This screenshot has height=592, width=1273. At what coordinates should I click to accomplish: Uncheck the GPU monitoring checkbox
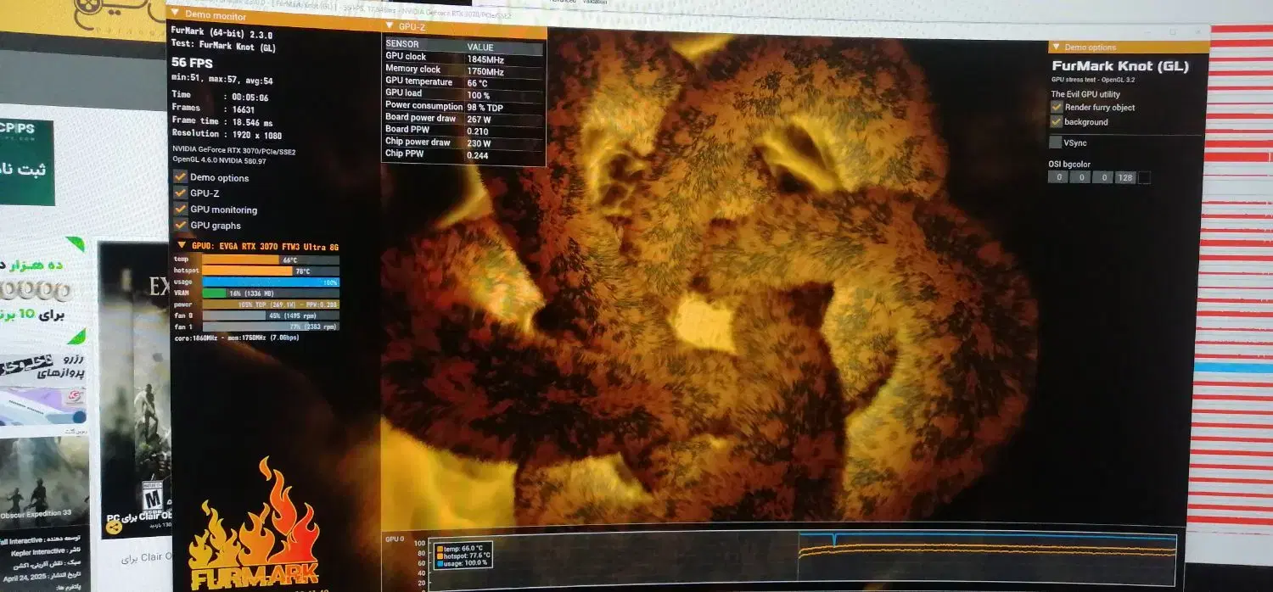pyautogui.click(x=180, y=209)
